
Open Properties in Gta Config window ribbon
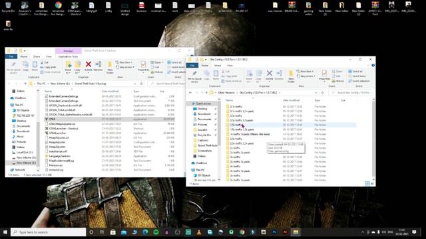(x=324, y=75)
